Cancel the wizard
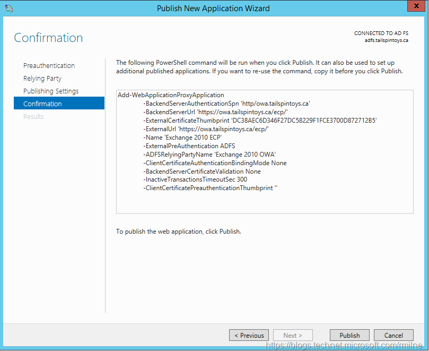Image resolution: width=429 pixels, height=351 pixels. point(393,335)
